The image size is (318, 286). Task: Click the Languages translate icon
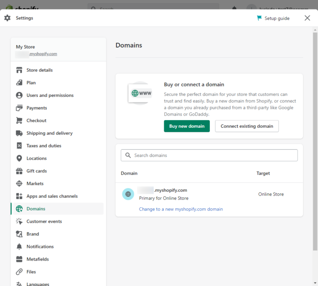point(19,284)
